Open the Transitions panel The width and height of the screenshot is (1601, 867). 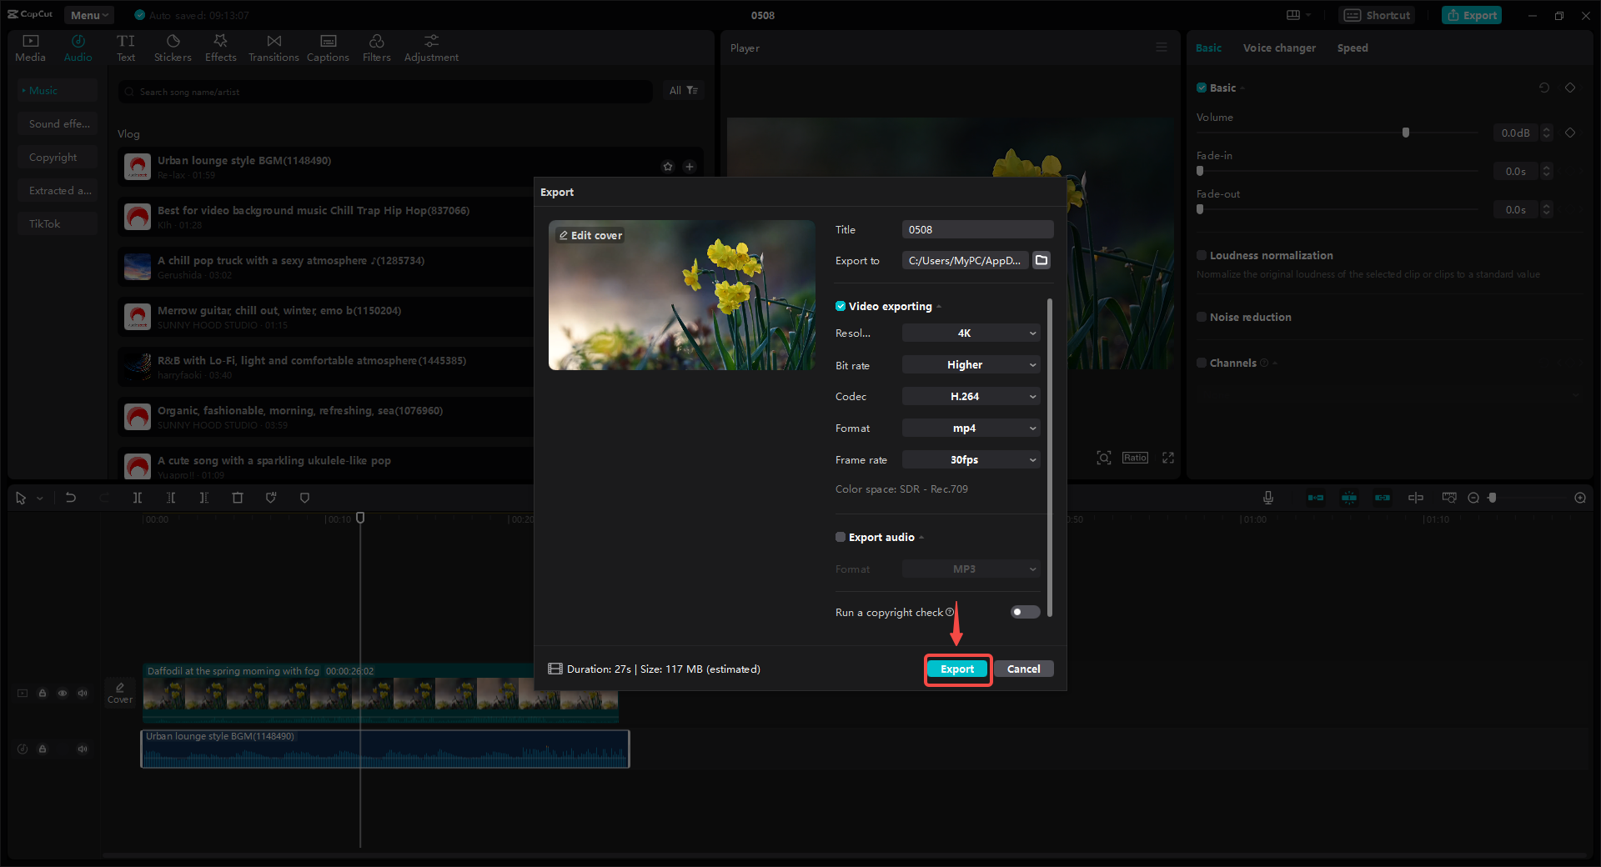(274, 47)
